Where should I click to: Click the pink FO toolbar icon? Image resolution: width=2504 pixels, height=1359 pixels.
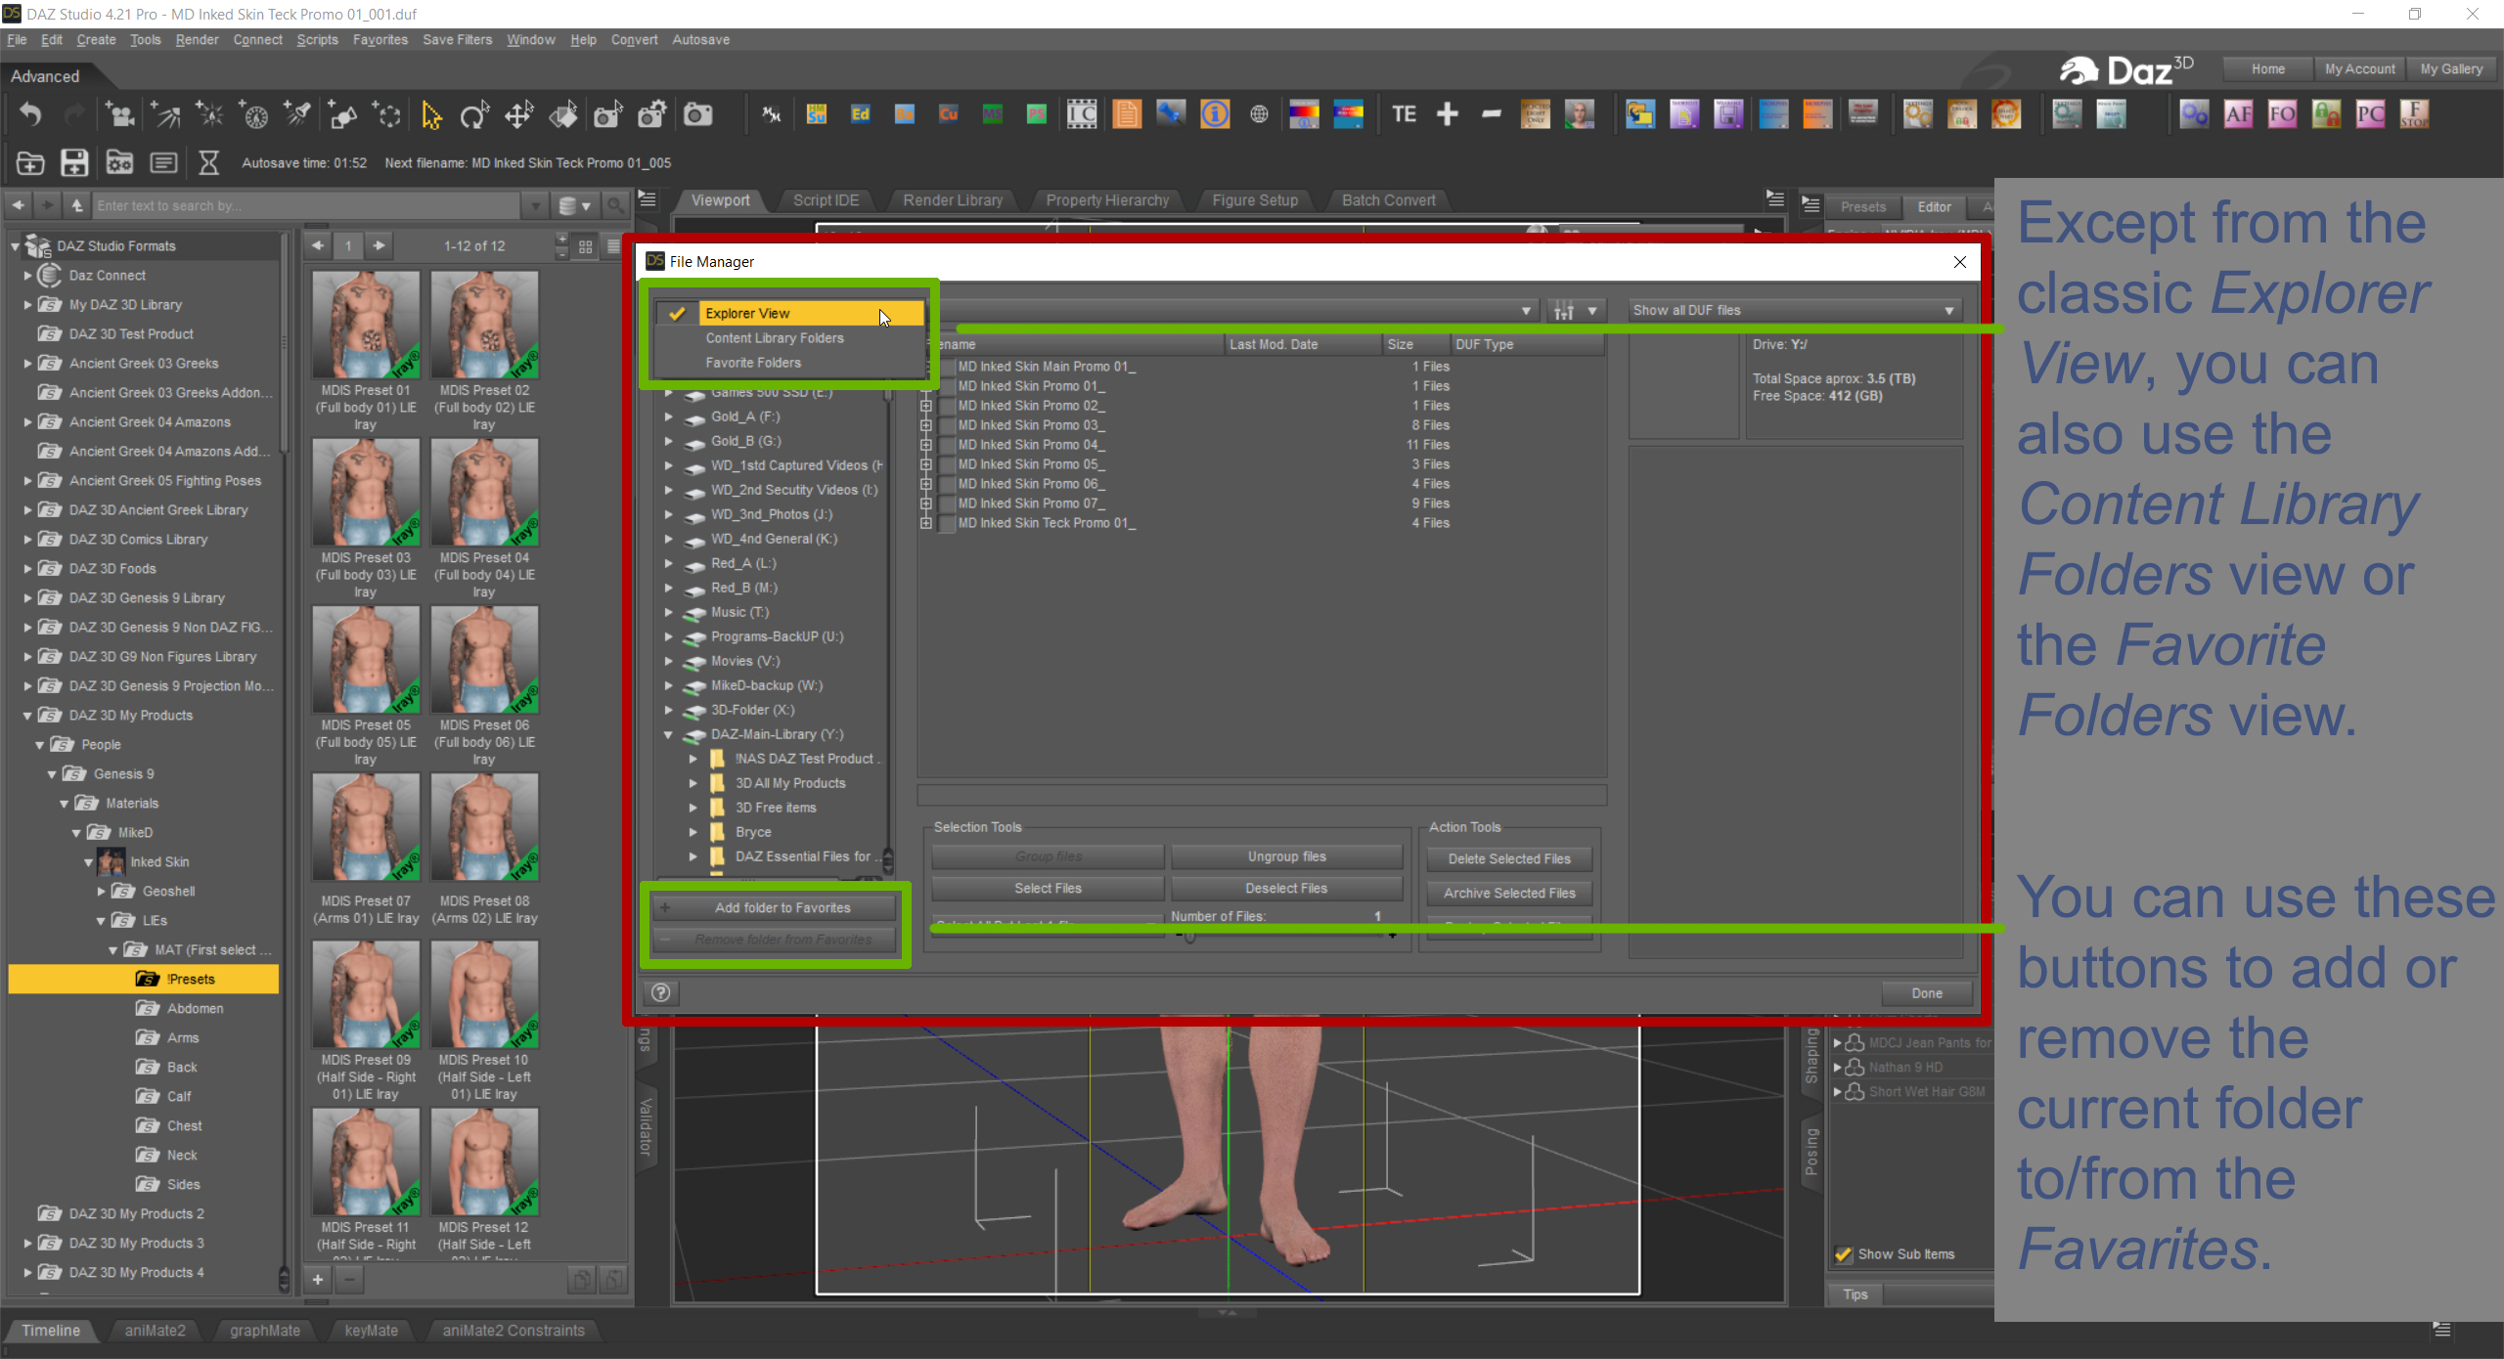tap(2282, 115)
